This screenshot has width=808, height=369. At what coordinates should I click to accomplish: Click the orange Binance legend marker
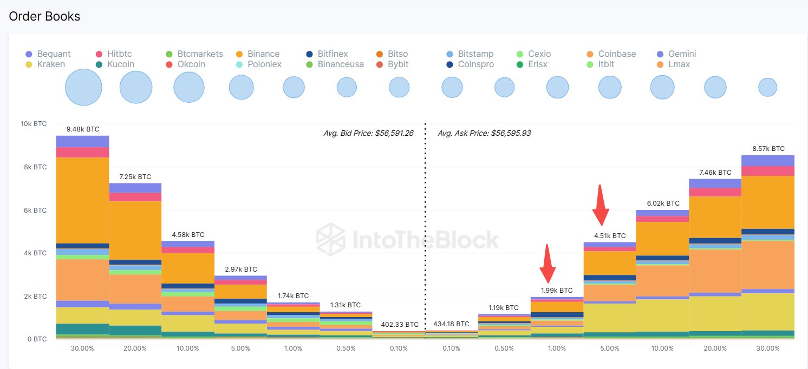tap(239, 54)
